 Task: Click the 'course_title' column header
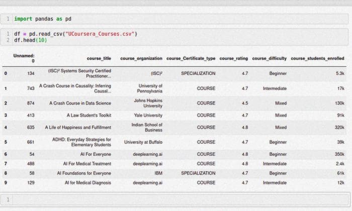[x=99, y=58]
